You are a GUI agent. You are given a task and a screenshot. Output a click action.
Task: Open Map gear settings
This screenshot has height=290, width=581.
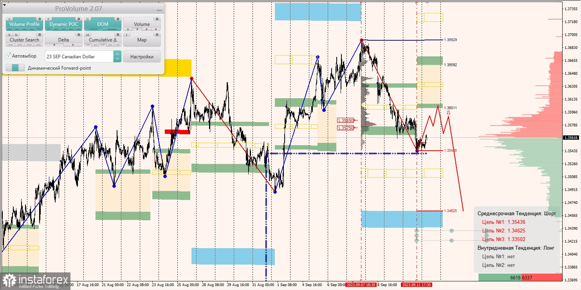(157, 34)
